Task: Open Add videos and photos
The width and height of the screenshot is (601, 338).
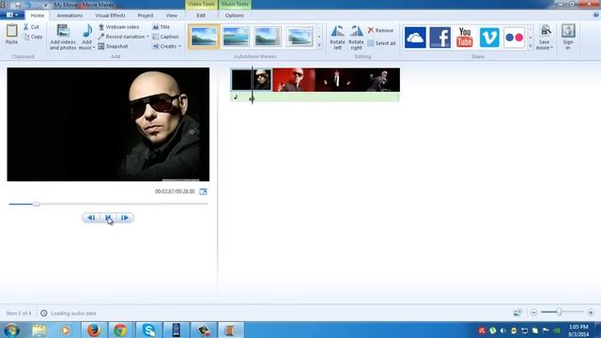Action: pos(63,37)
